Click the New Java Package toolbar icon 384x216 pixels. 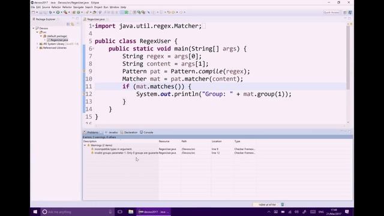coord(74,12)
